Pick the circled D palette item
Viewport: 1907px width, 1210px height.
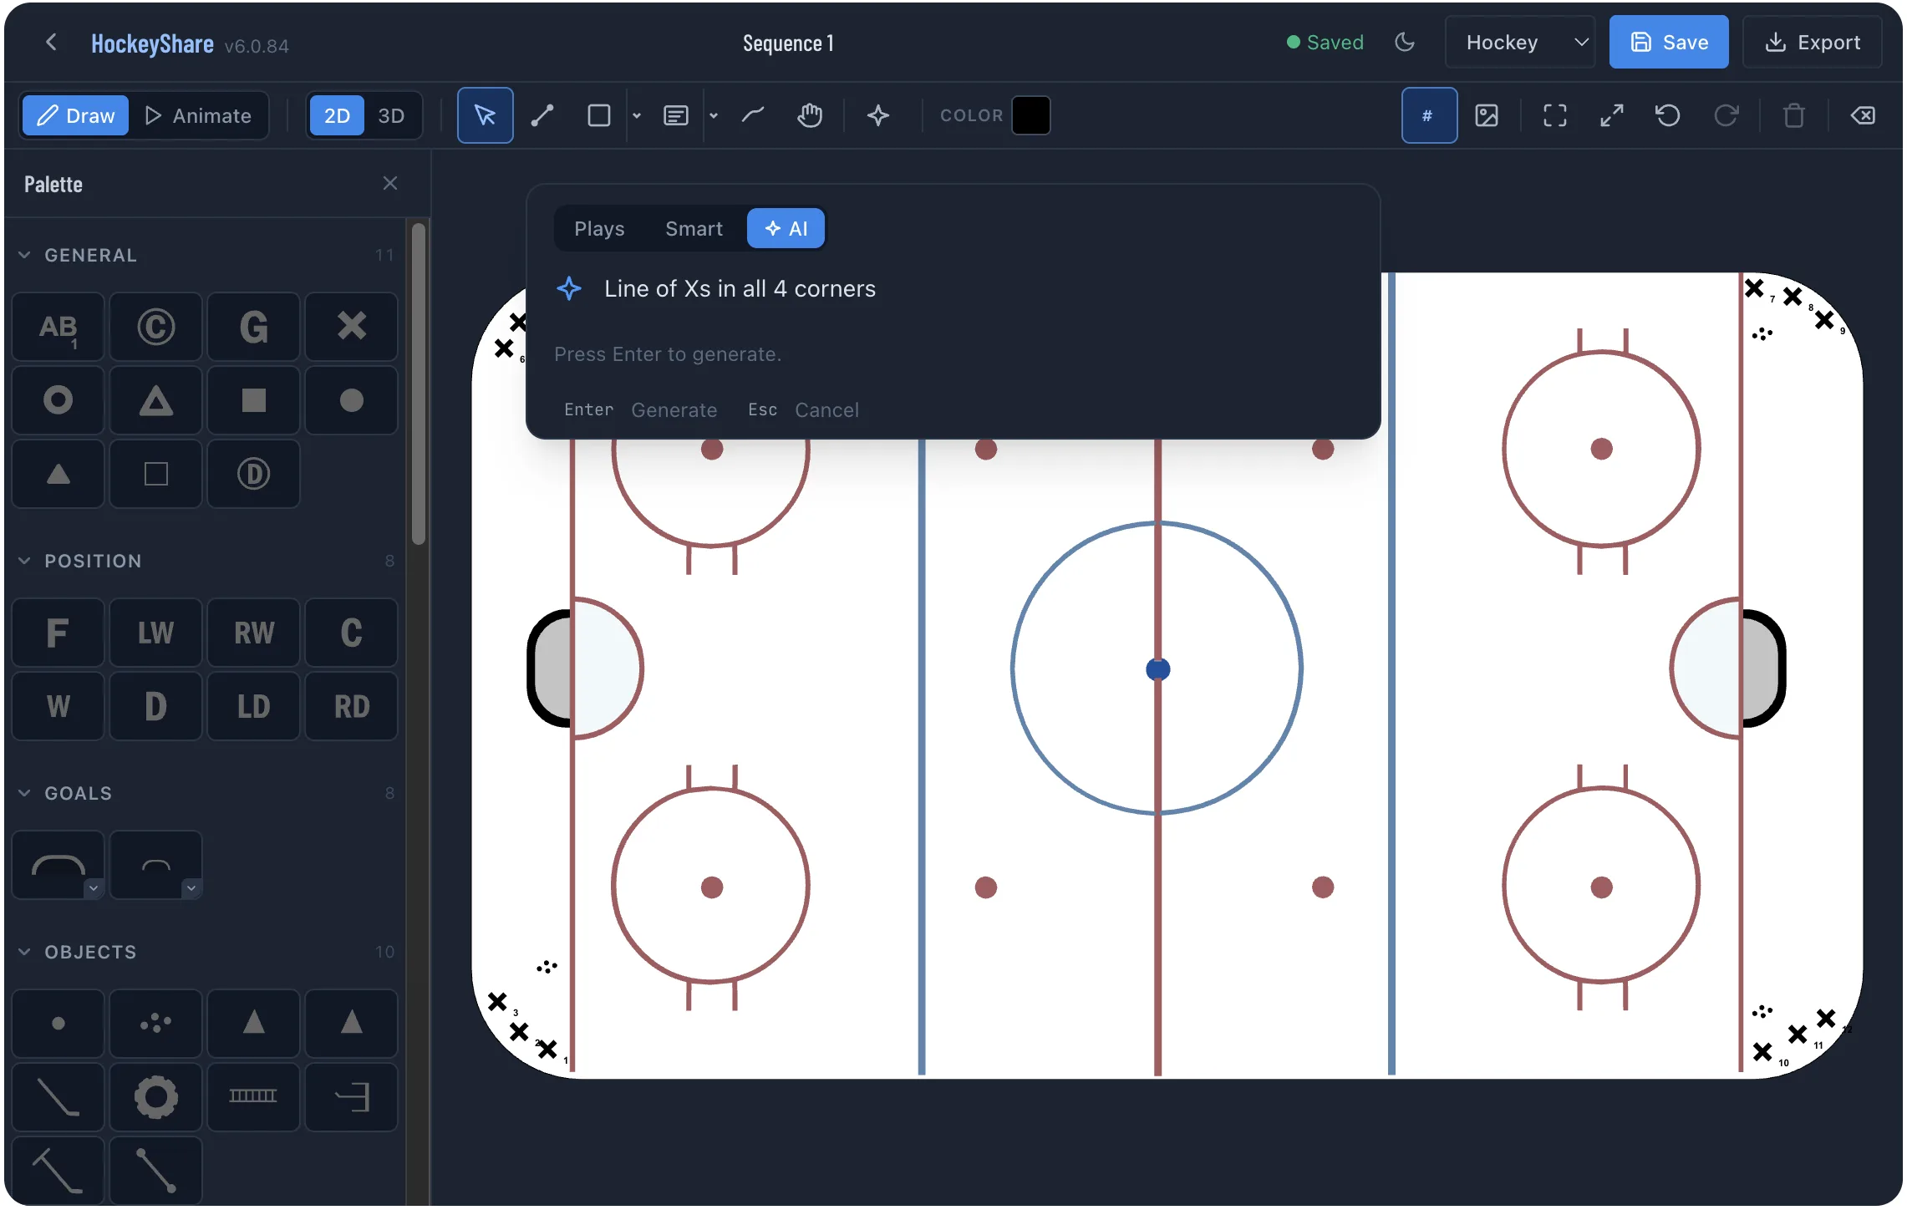[254, 474]
